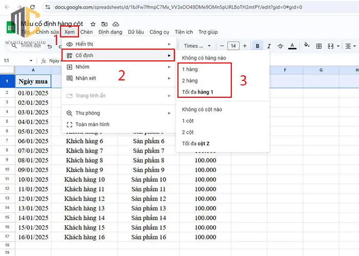Open site info icon in the address bar

click(48, 7)
